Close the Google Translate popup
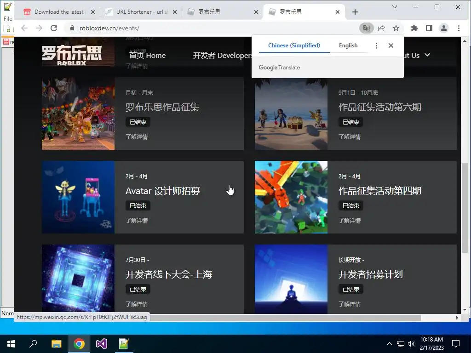 391,46
